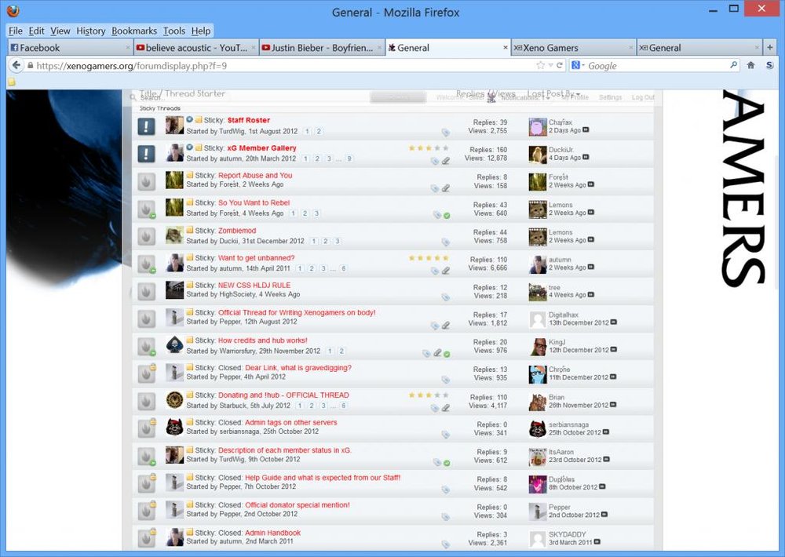Image resolution: width=785 pixels, height=557 pixels.
Task: Open the xG Member Gallery thread
Action: pyautogui.click(x=261, y=148)
